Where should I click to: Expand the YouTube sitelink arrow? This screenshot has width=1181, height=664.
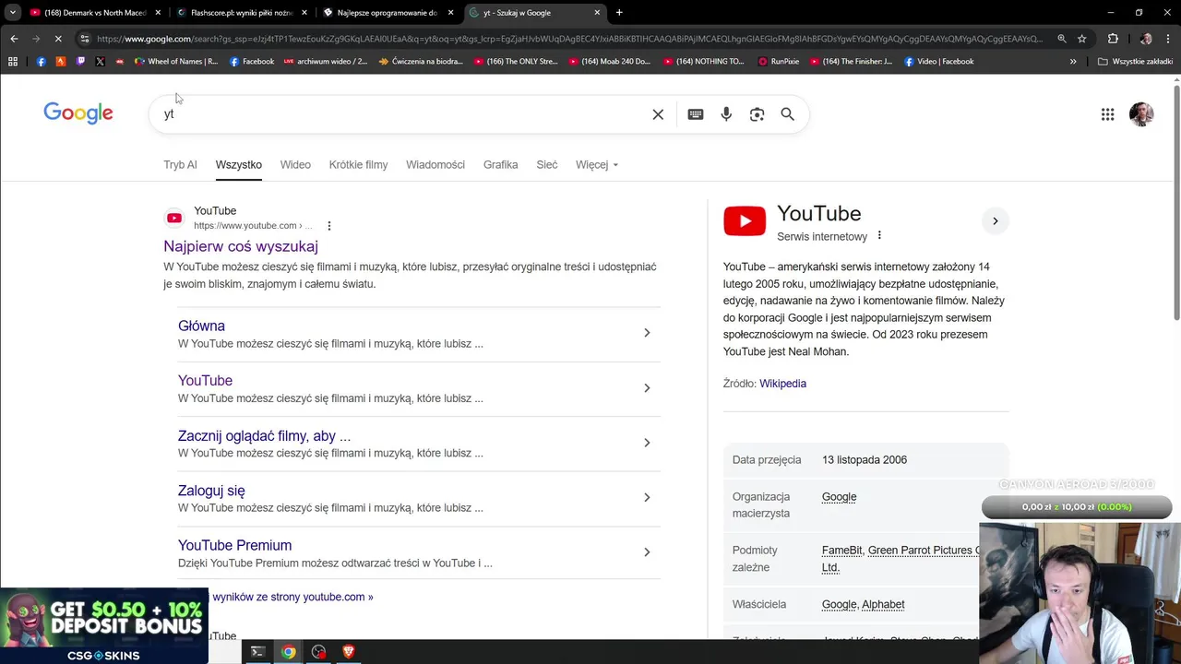coord(647,388)
